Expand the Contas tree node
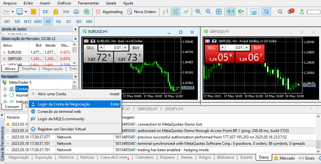Screen dimensions: 321x164 coord(5,89)
